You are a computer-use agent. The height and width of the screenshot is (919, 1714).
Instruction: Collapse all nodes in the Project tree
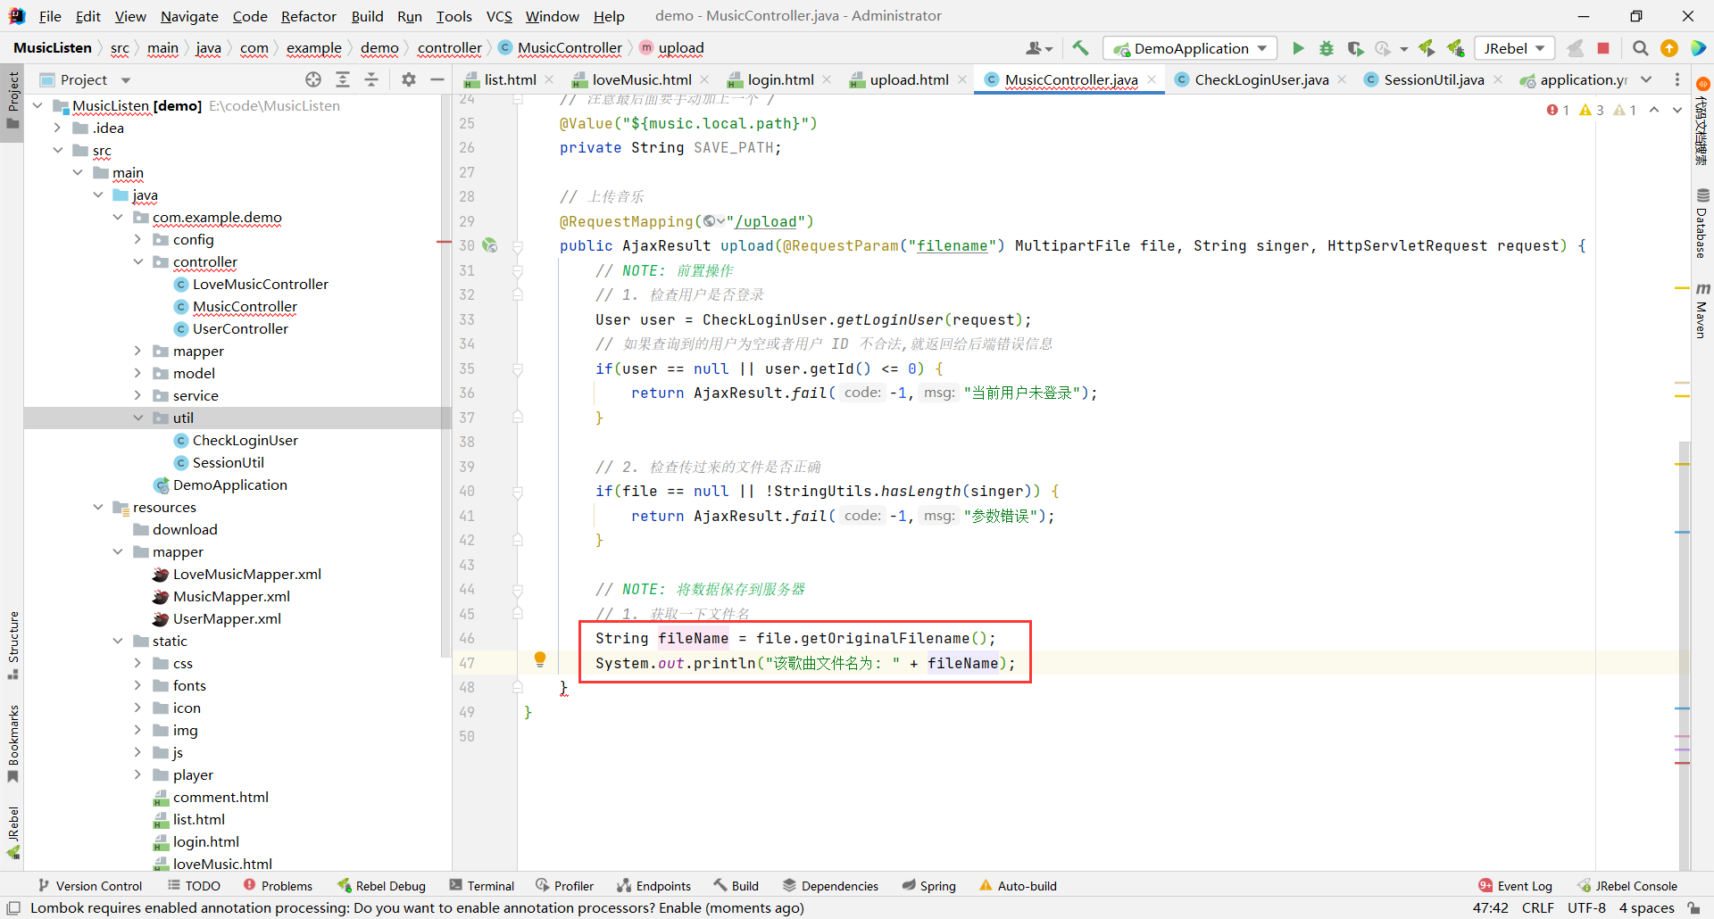371,79
